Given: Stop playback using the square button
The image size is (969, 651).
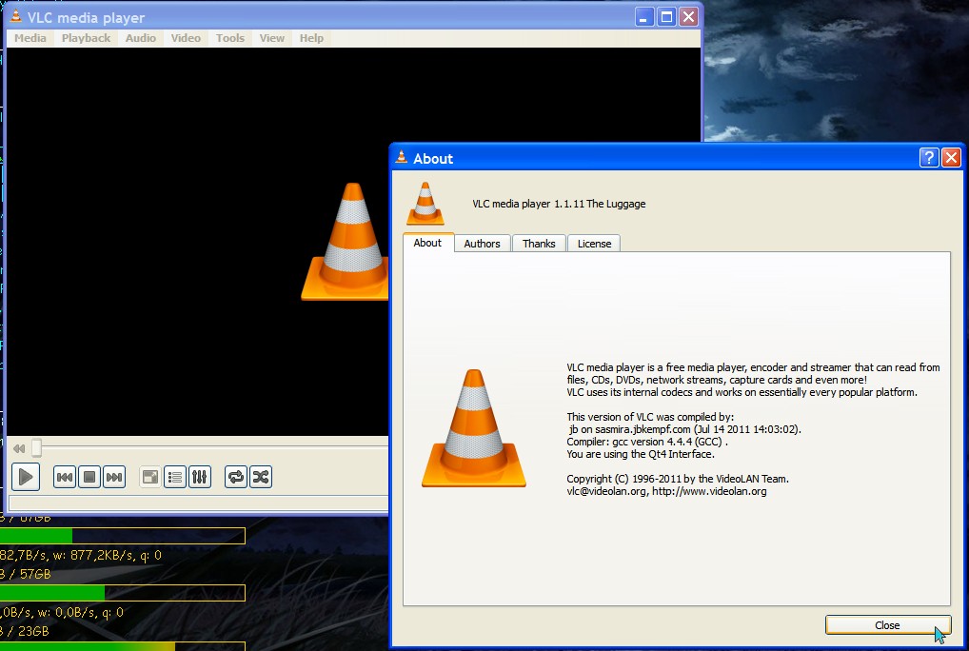Looking at the screenshot, I should (x=89, y=477).
